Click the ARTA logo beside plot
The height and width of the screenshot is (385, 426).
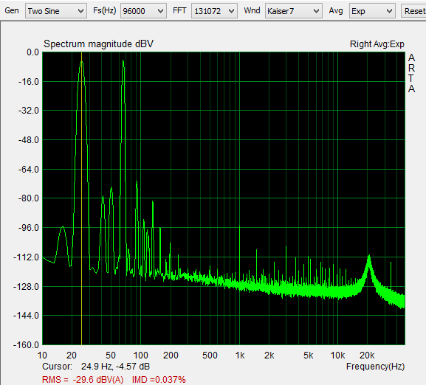pyautogui.click(x=411, y=73)
